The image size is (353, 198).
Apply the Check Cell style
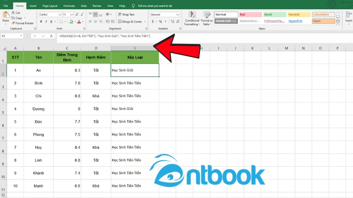226,21
